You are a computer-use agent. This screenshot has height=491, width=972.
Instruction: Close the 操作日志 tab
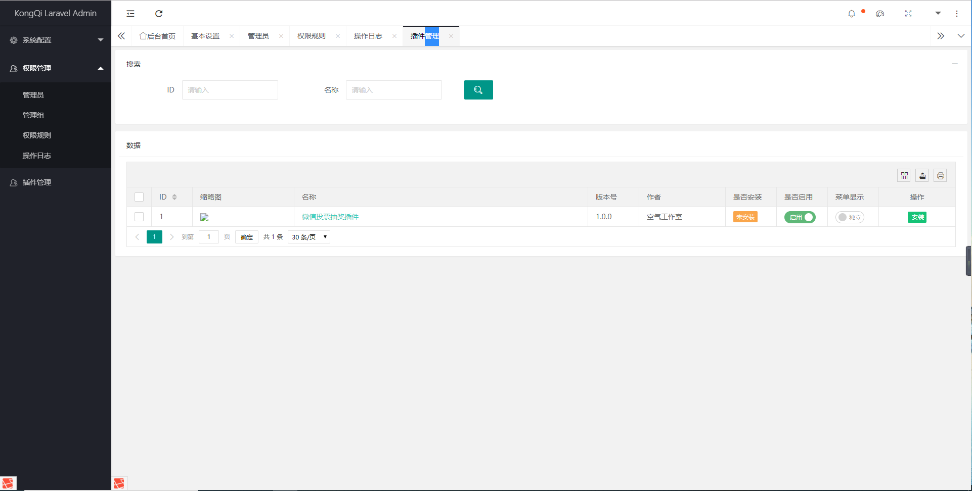click(394, 36)
